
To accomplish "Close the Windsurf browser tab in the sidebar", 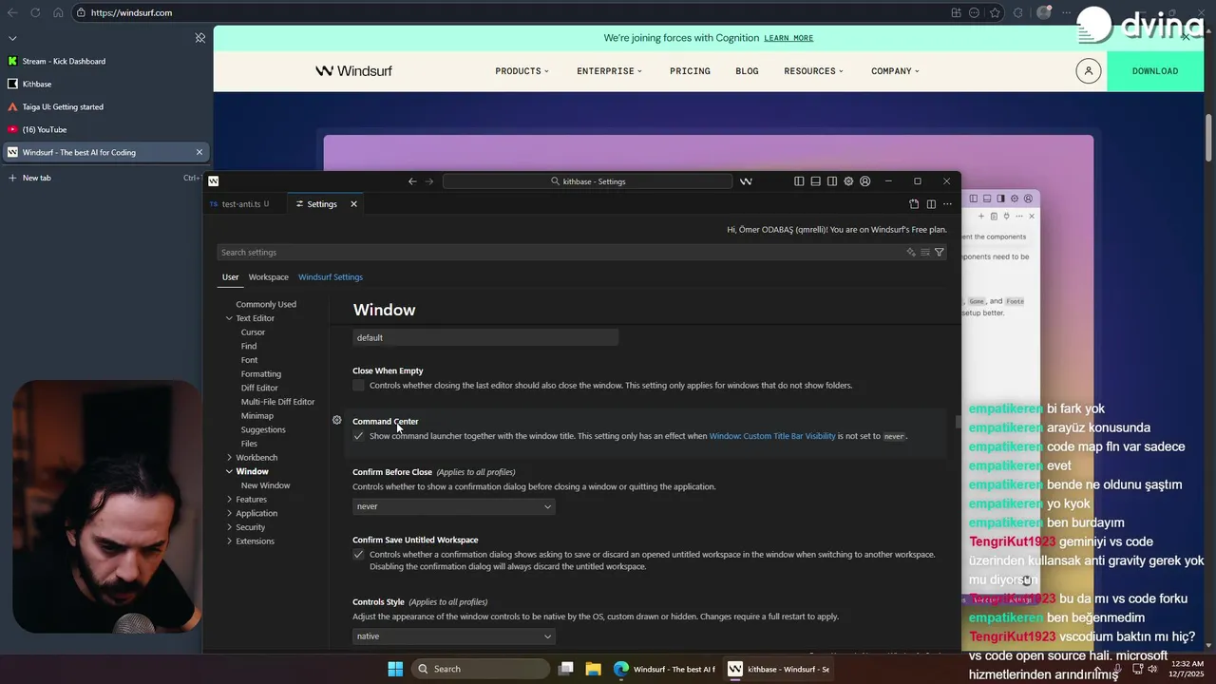I will tap(199, 152).
